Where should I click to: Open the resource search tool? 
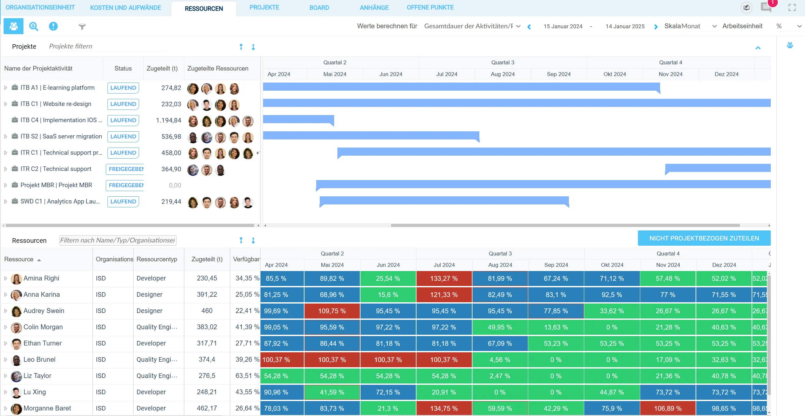pos(34,26)
